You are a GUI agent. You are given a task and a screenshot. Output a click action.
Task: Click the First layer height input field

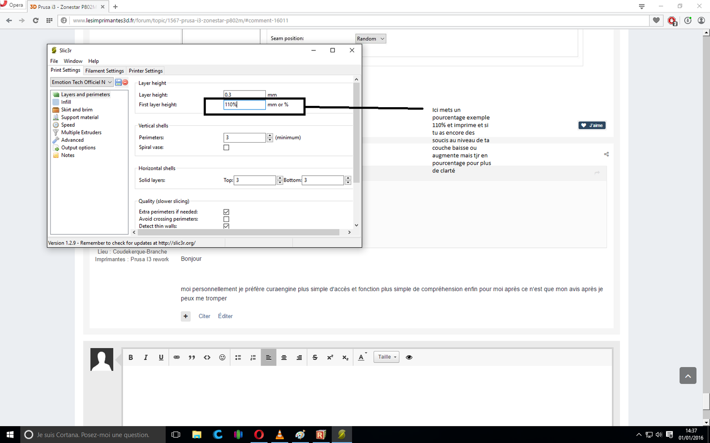tap(245, 105)
